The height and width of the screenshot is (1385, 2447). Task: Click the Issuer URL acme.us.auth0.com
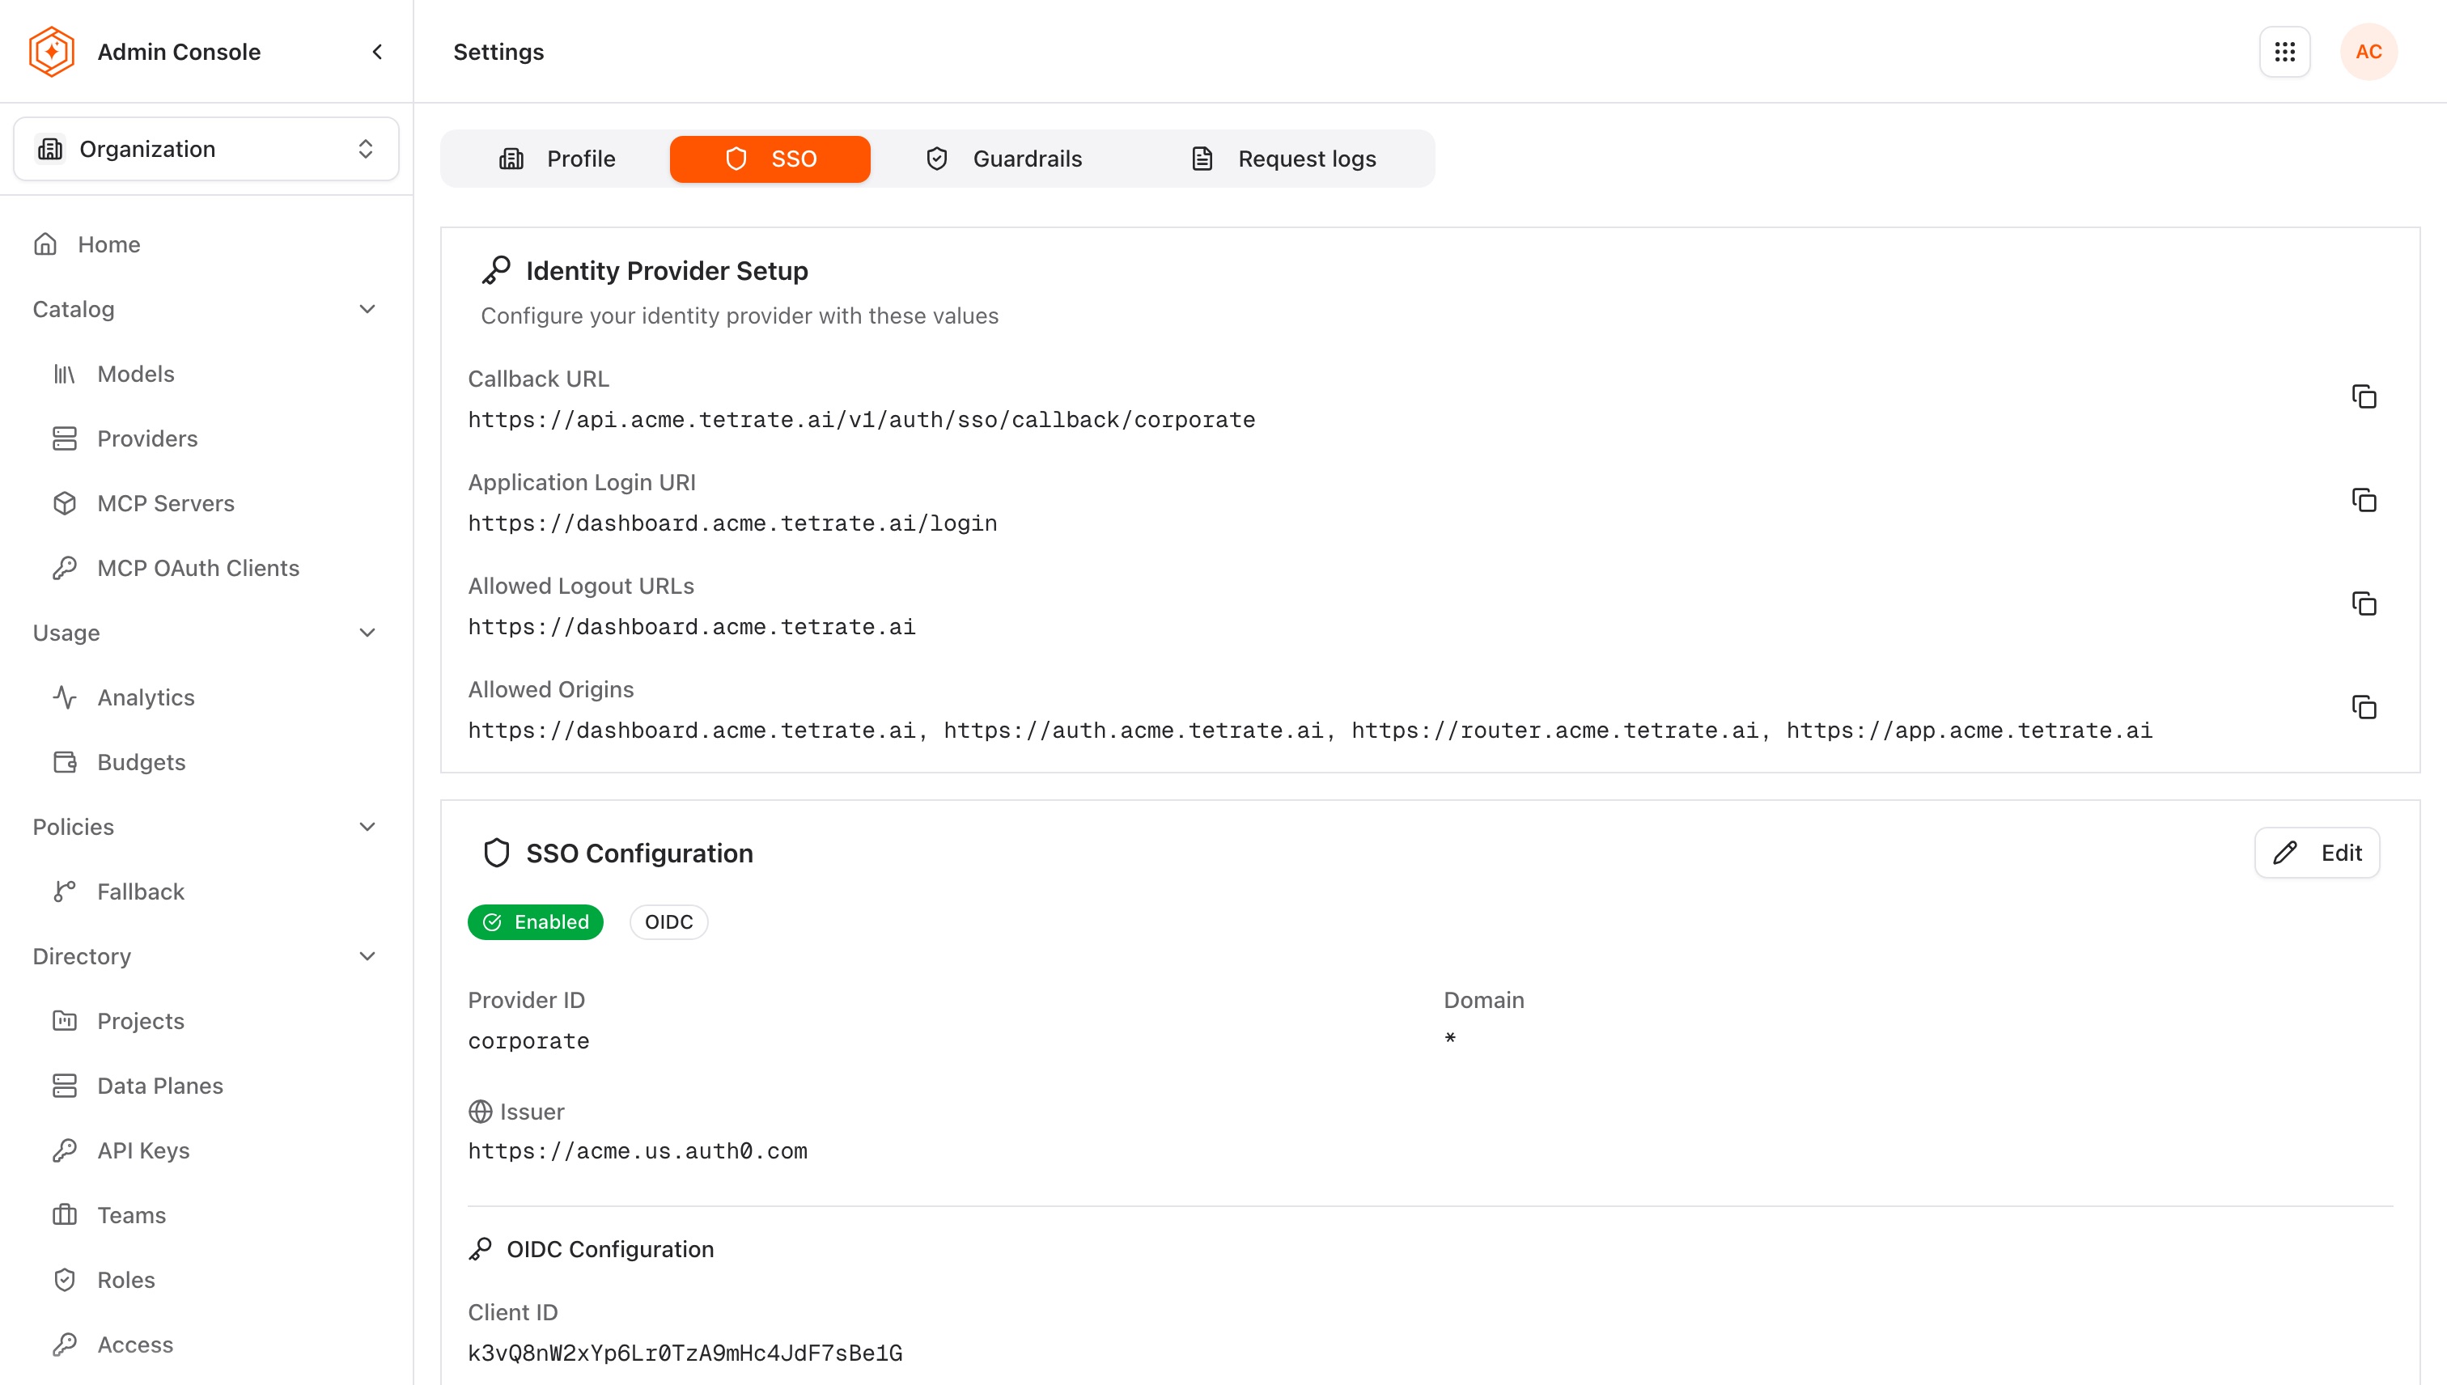(638, 1151)
